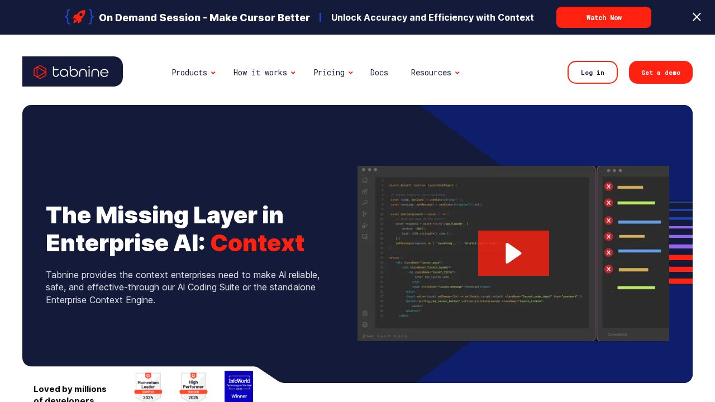This screenshot has width=715, height=402.
Task: Click the rocket icon in the banner
Action: (79, 17)
